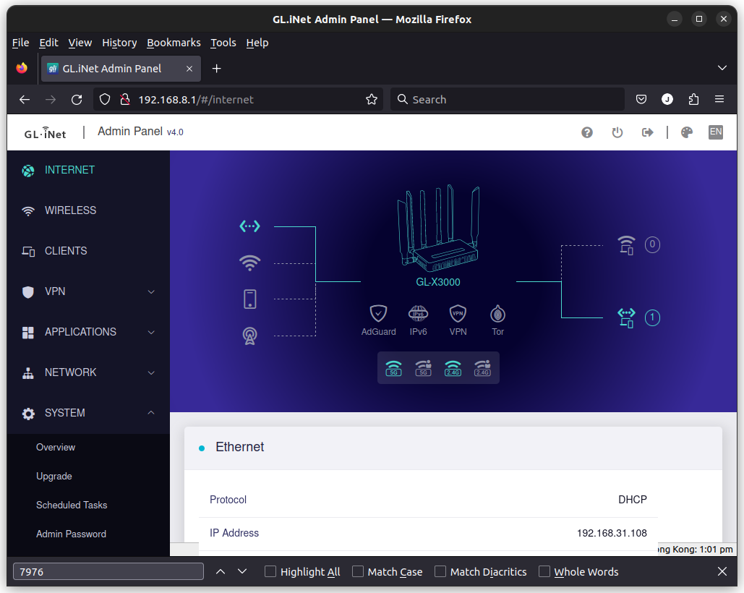
Task: Expand the NETWORK sidebar chevron
Action: tap(151, 373)
